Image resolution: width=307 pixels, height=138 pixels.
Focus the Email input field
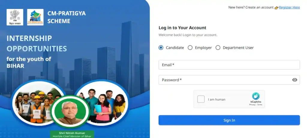point(229,65)
